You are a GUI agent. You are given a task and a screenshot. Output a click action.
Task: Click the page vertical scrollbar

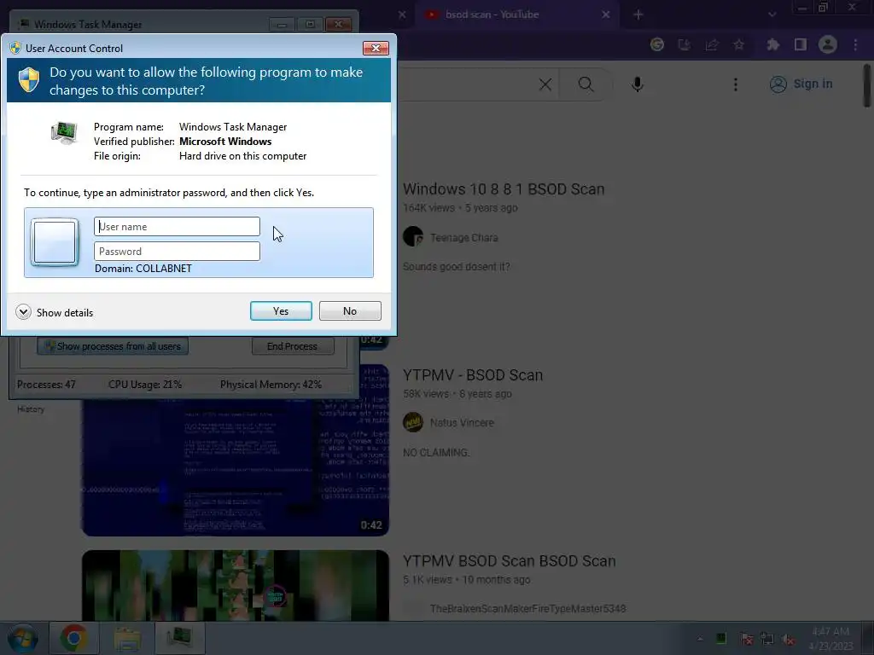point(867,86)
